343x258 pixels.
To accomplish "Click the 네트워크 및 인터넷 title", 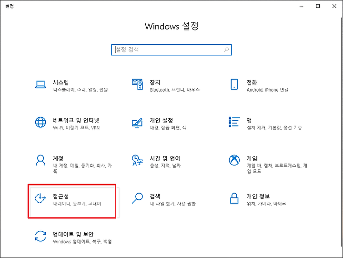I will click(76, 120).
